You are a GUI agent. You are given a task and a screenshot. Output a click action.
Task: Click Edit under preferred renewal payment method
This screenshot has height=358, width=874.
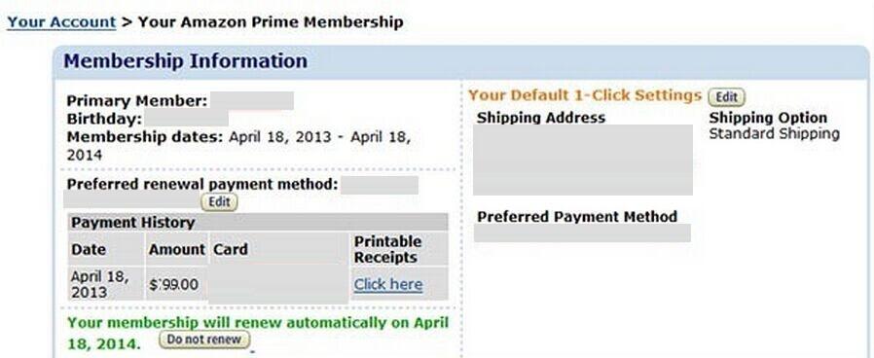[219, 201]
